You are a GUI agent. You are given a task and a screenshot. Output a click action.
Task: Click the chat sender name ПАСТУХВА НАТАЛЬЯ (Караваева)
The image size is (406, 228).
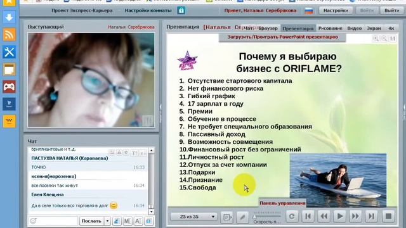pos(70,158)
